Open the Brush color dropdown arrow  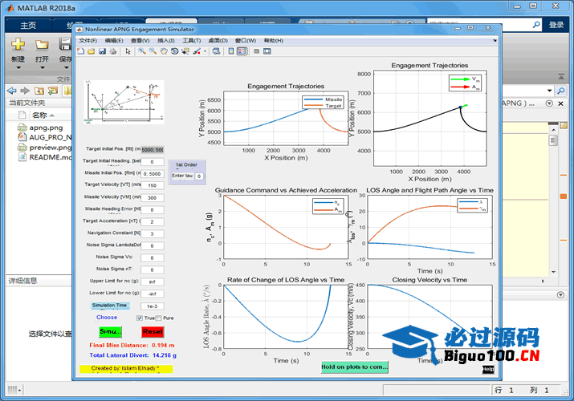(205, 51)
